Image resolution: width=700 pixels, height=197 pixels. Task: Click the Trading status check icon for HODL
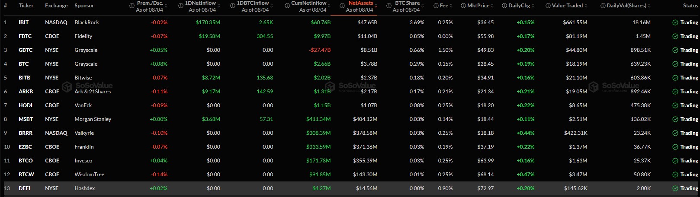click(x=675, y=105)
